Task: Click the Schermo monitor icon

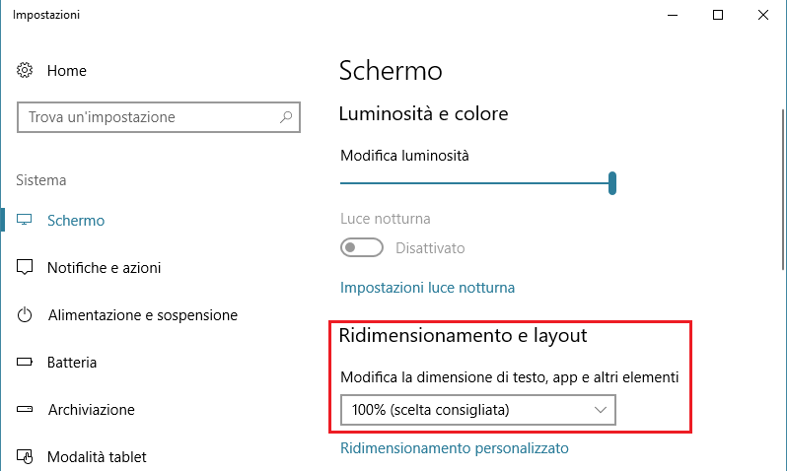Action: click(x=26, y=221)
